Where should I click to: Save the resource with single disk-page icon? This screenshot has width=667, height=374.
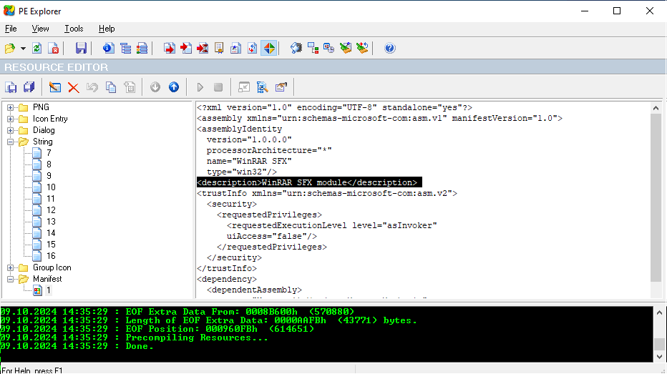[11, 87]
